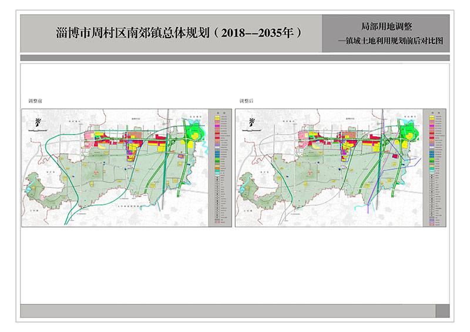
Task: Click the north compass in the 调整前 map
Action: pos(38,122)
